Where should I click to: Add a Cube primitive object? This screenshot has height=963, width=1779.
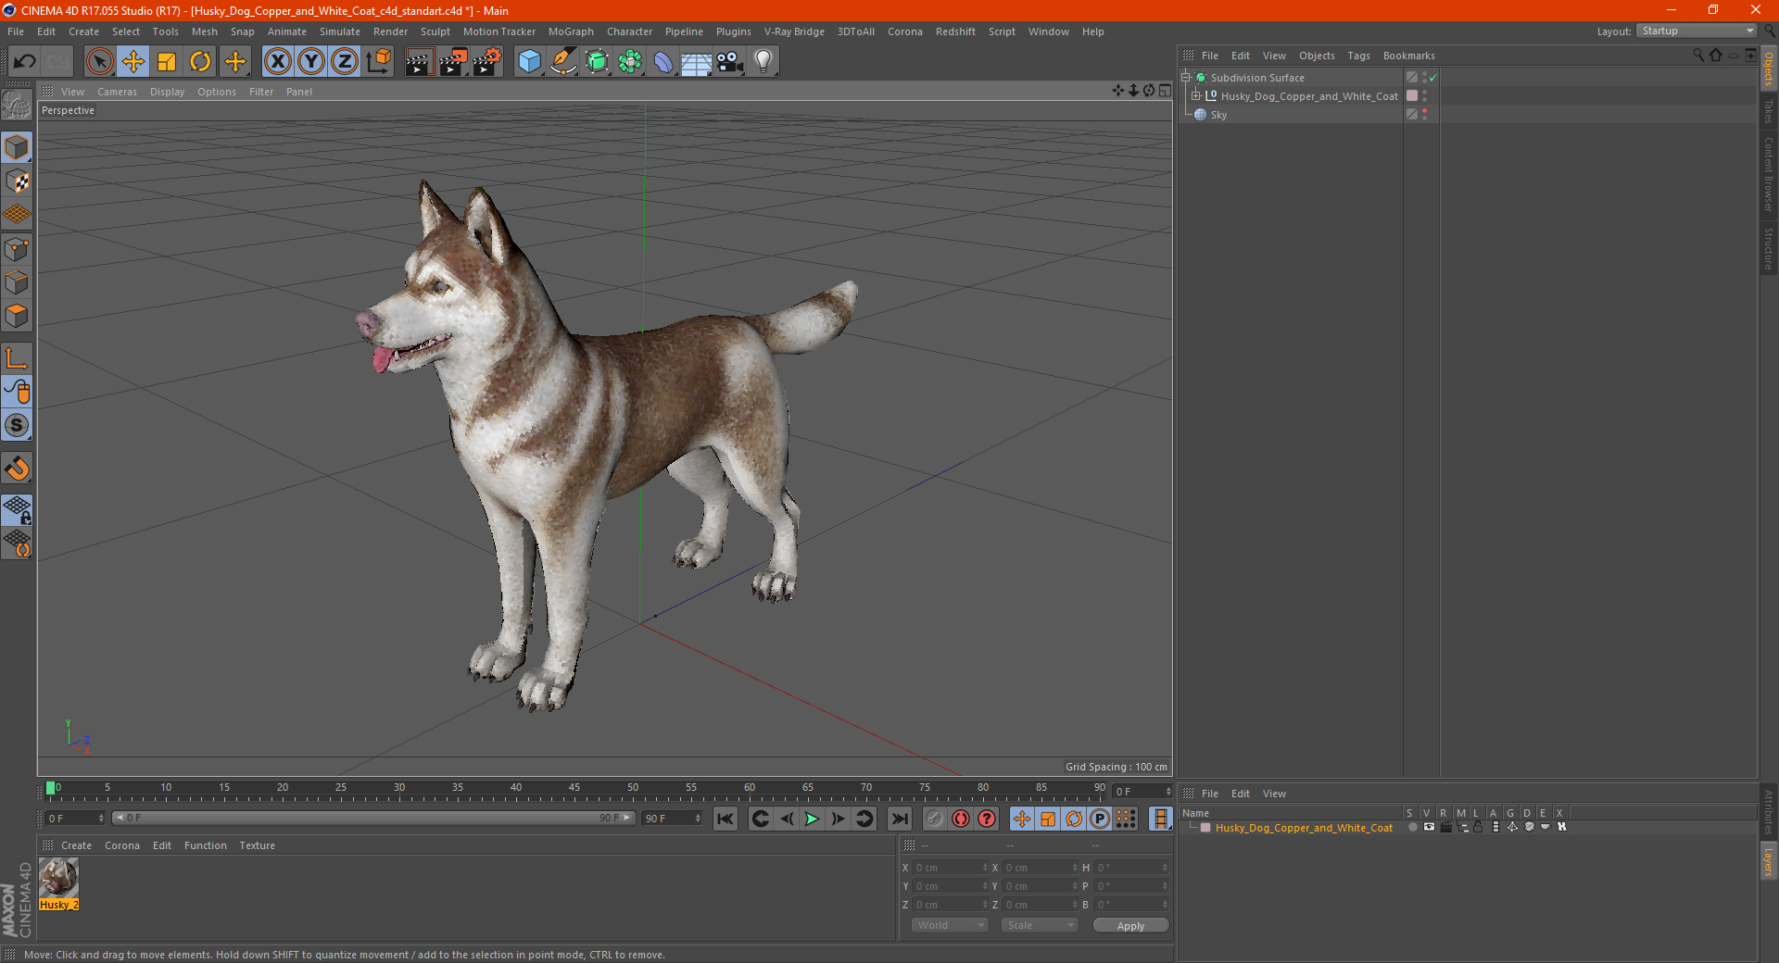pos(529,62)
